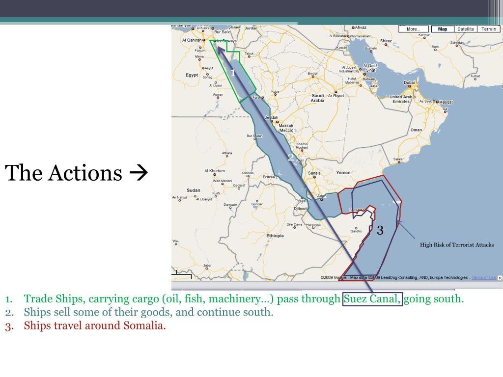Screen dimensions: 503x377
Task: Click the "High Risk of Terrorist Attacks" caption
Action: [x=457, y=245]
